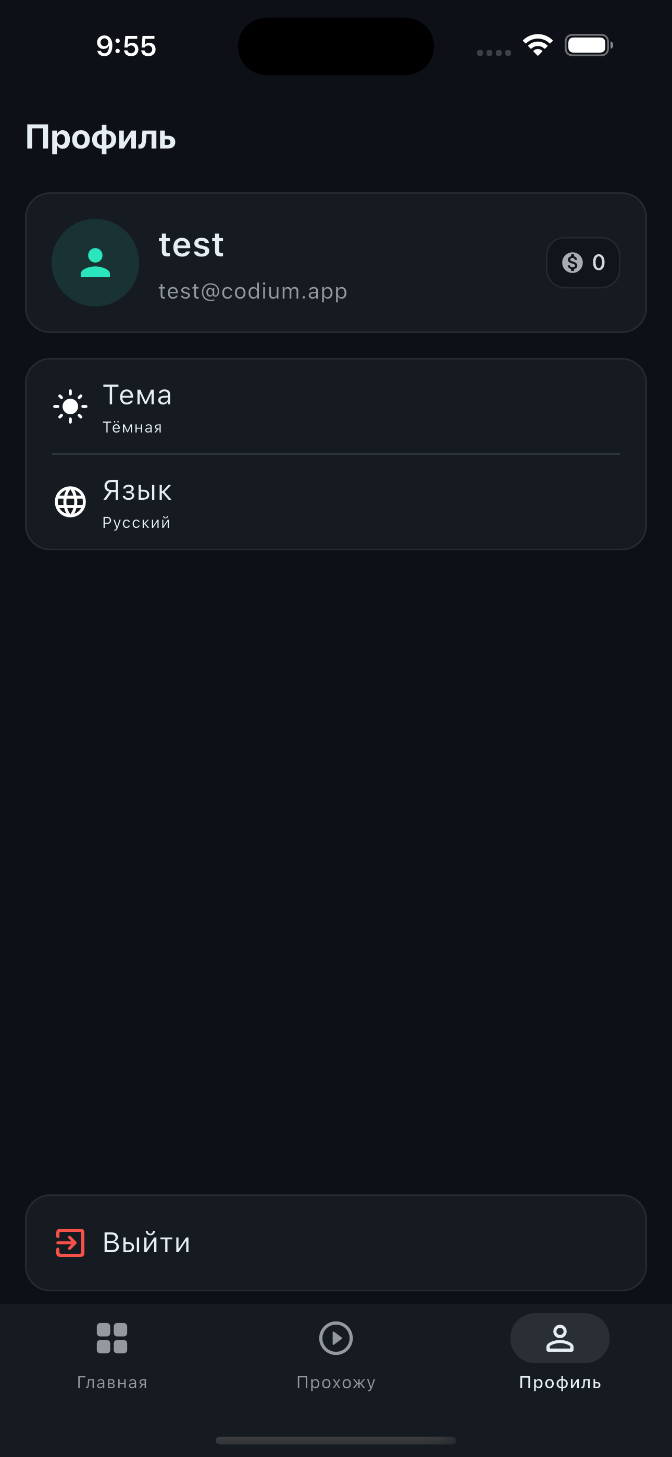Tap the Прохожу play circle icon
This screenshot has height=1457, width=672.
pyautogui.click(x=336, y=1338)
